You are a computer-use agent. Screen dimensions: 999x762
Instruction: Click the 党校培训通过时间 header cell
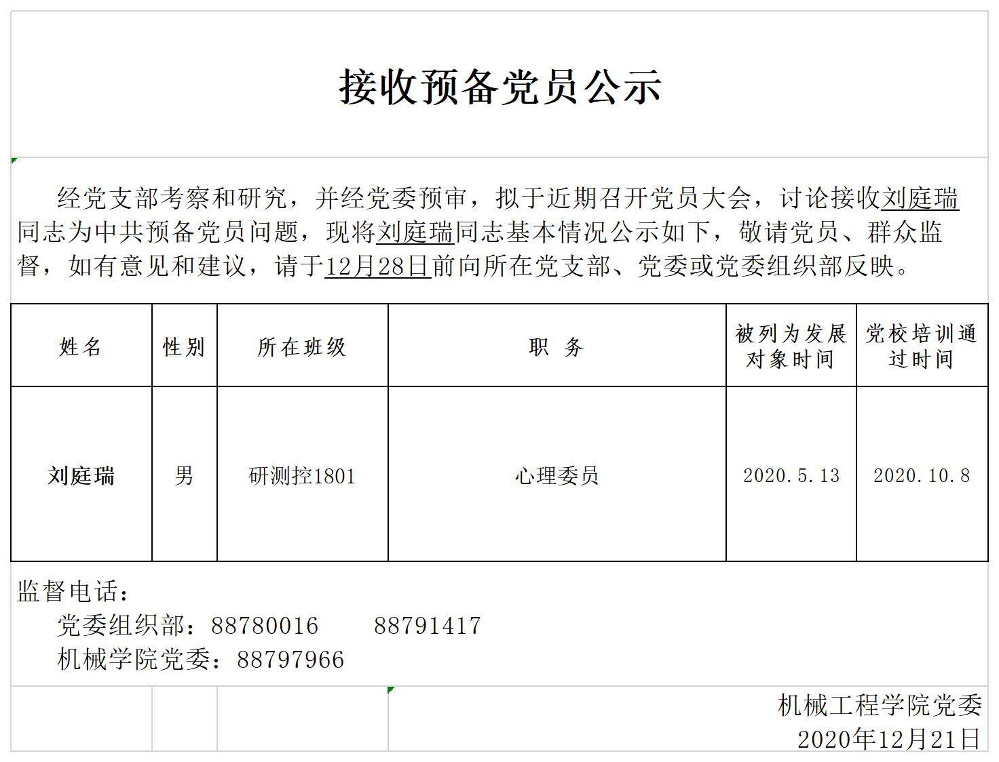click(x=921, y=346)
